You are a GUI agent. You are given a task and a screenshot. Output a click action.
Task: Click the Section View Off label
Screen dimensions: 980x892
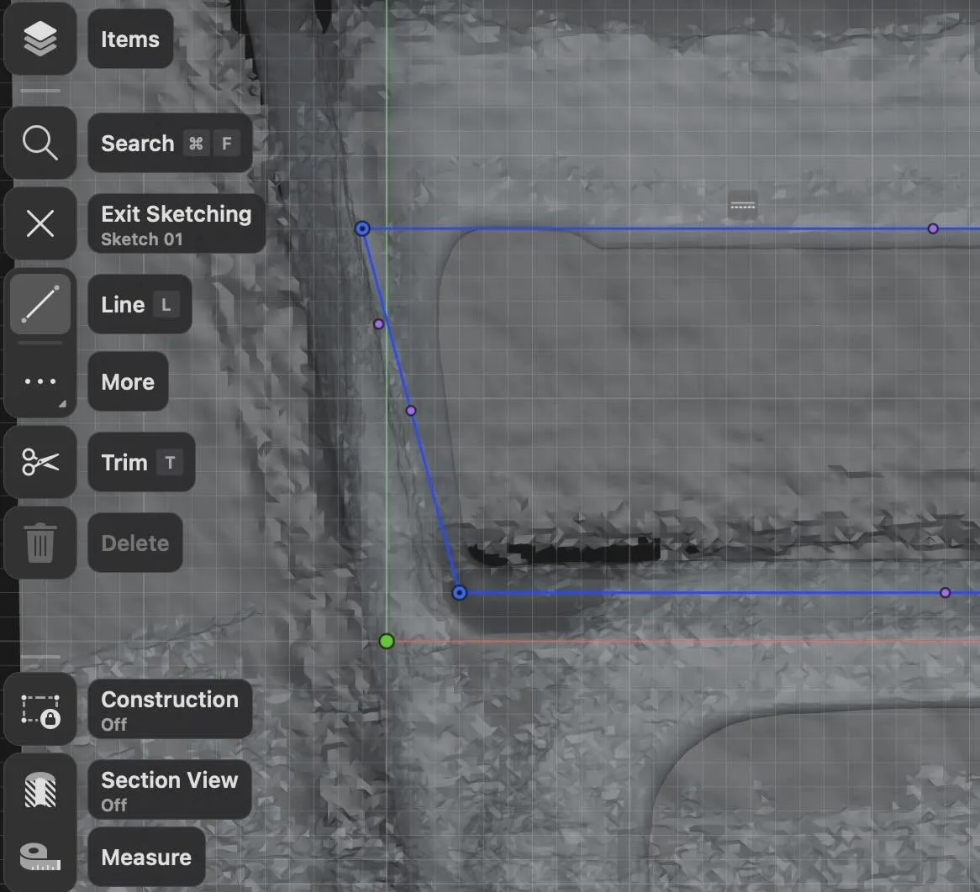point(170,790)
